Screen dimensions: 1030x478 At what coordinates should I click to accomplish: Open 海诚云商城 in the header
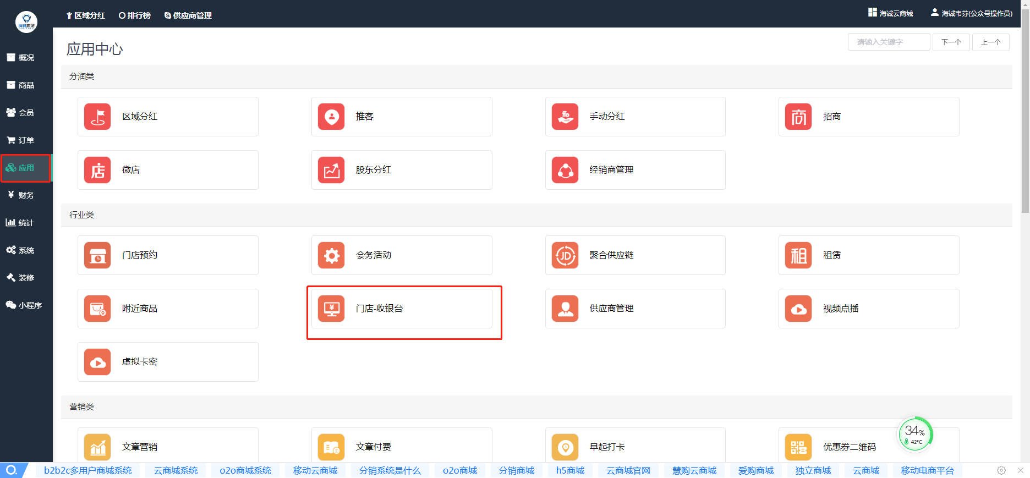[891, 13]
